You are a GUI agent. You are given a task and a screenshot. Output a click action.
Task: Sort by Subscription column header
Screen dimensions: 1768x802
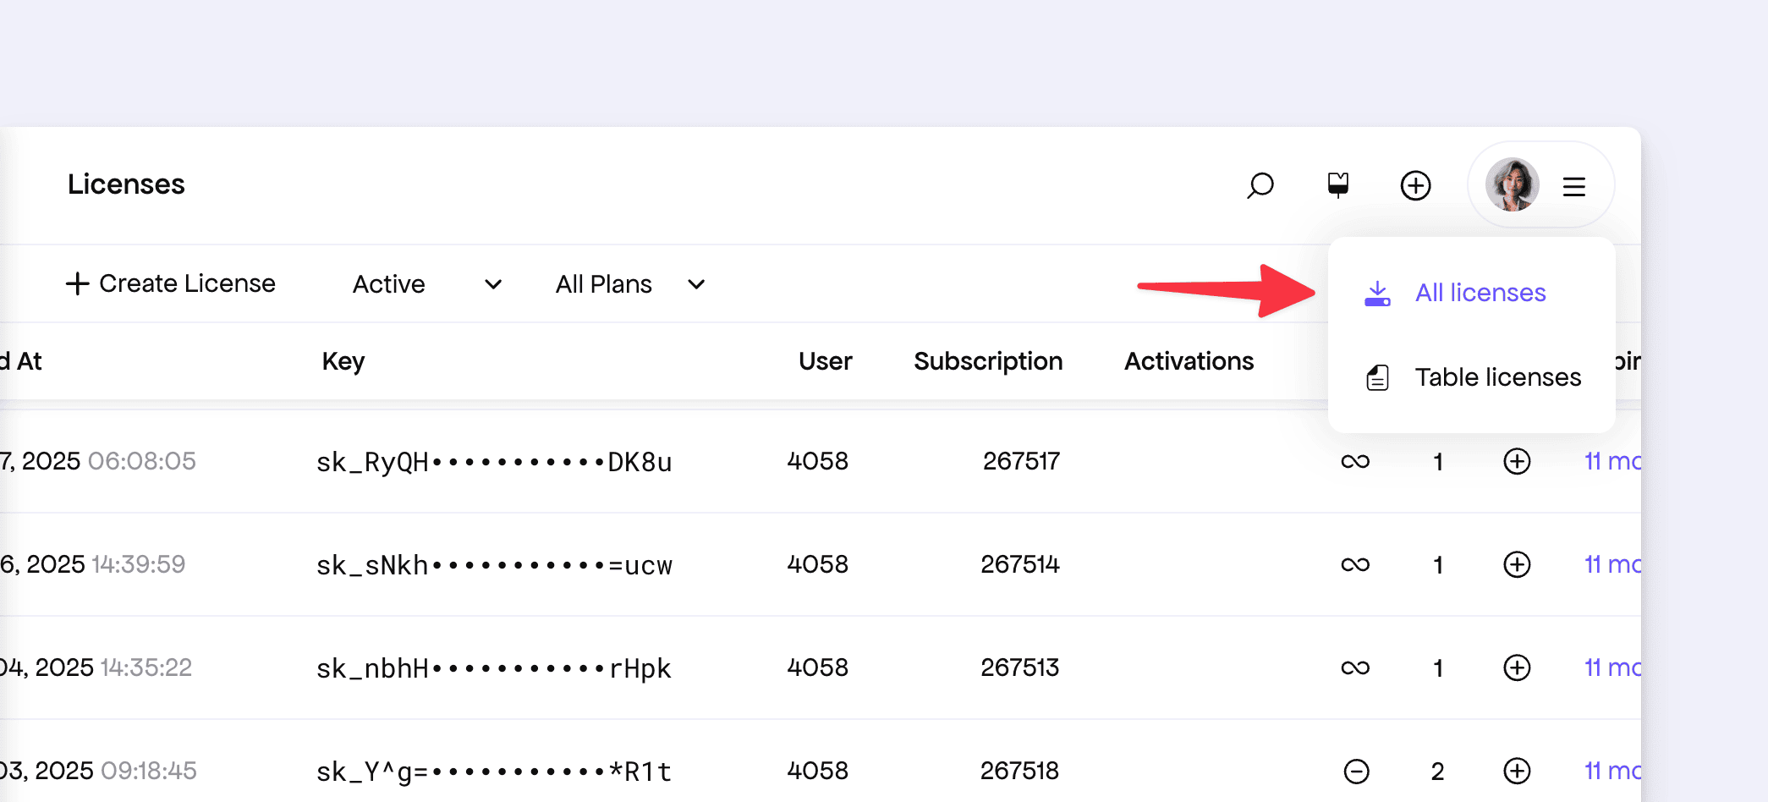987,361
